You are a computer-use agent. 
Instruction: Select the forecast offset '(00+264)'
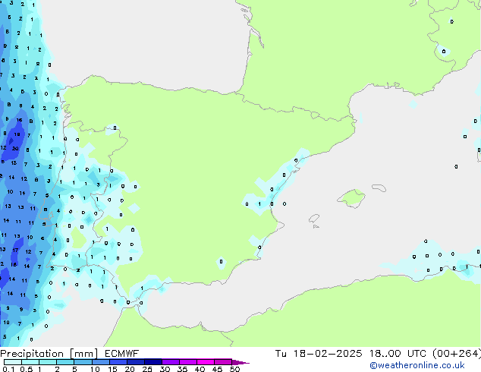point(457,354)
